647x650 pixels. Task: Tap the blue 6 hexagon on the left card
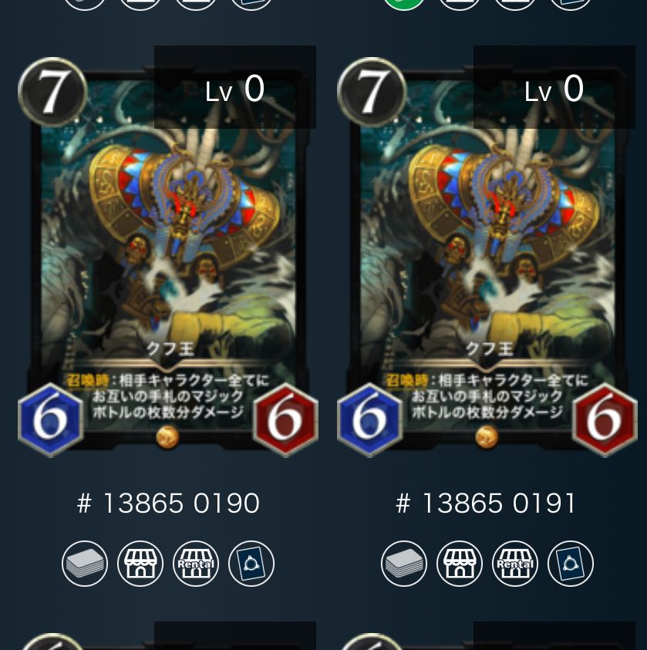click(x=51, y=420)
